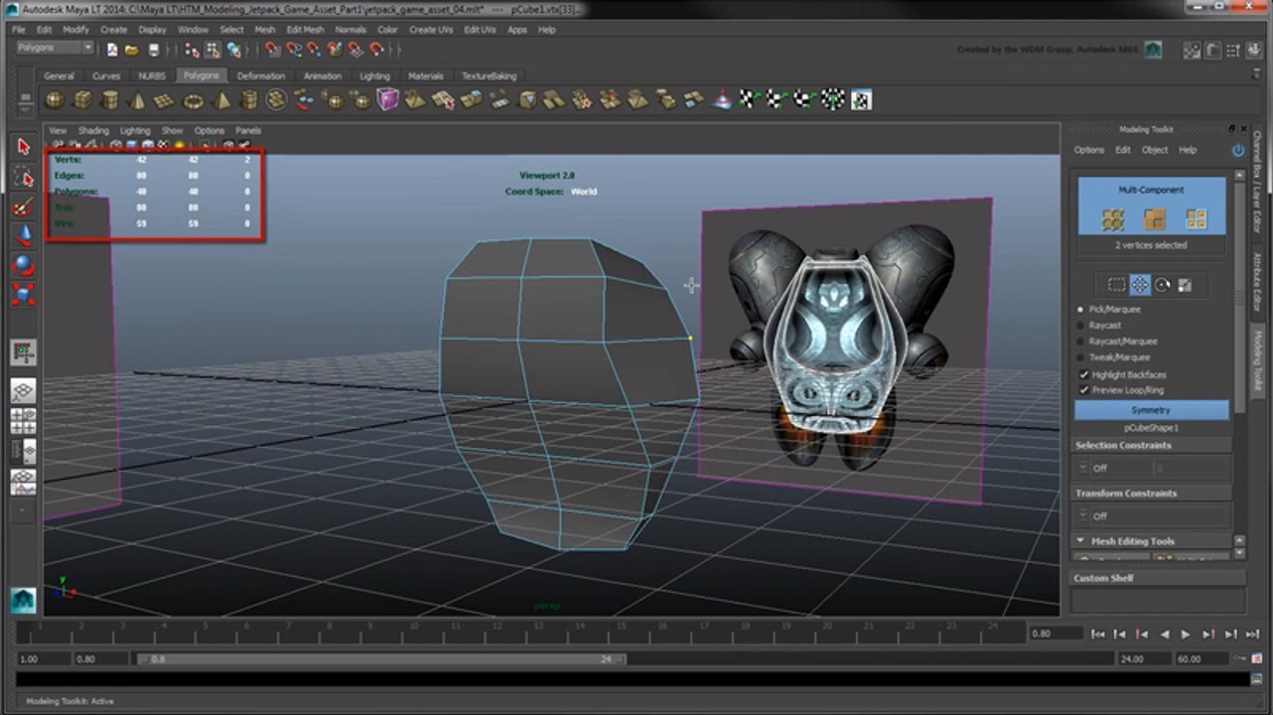Image resolution: width=1273 pixels, height=715 pixels.
Task: Click the purple cube shelf icon
Action: 387,100
